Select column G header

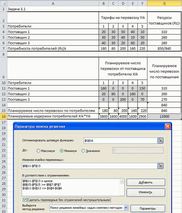(164, 3)
